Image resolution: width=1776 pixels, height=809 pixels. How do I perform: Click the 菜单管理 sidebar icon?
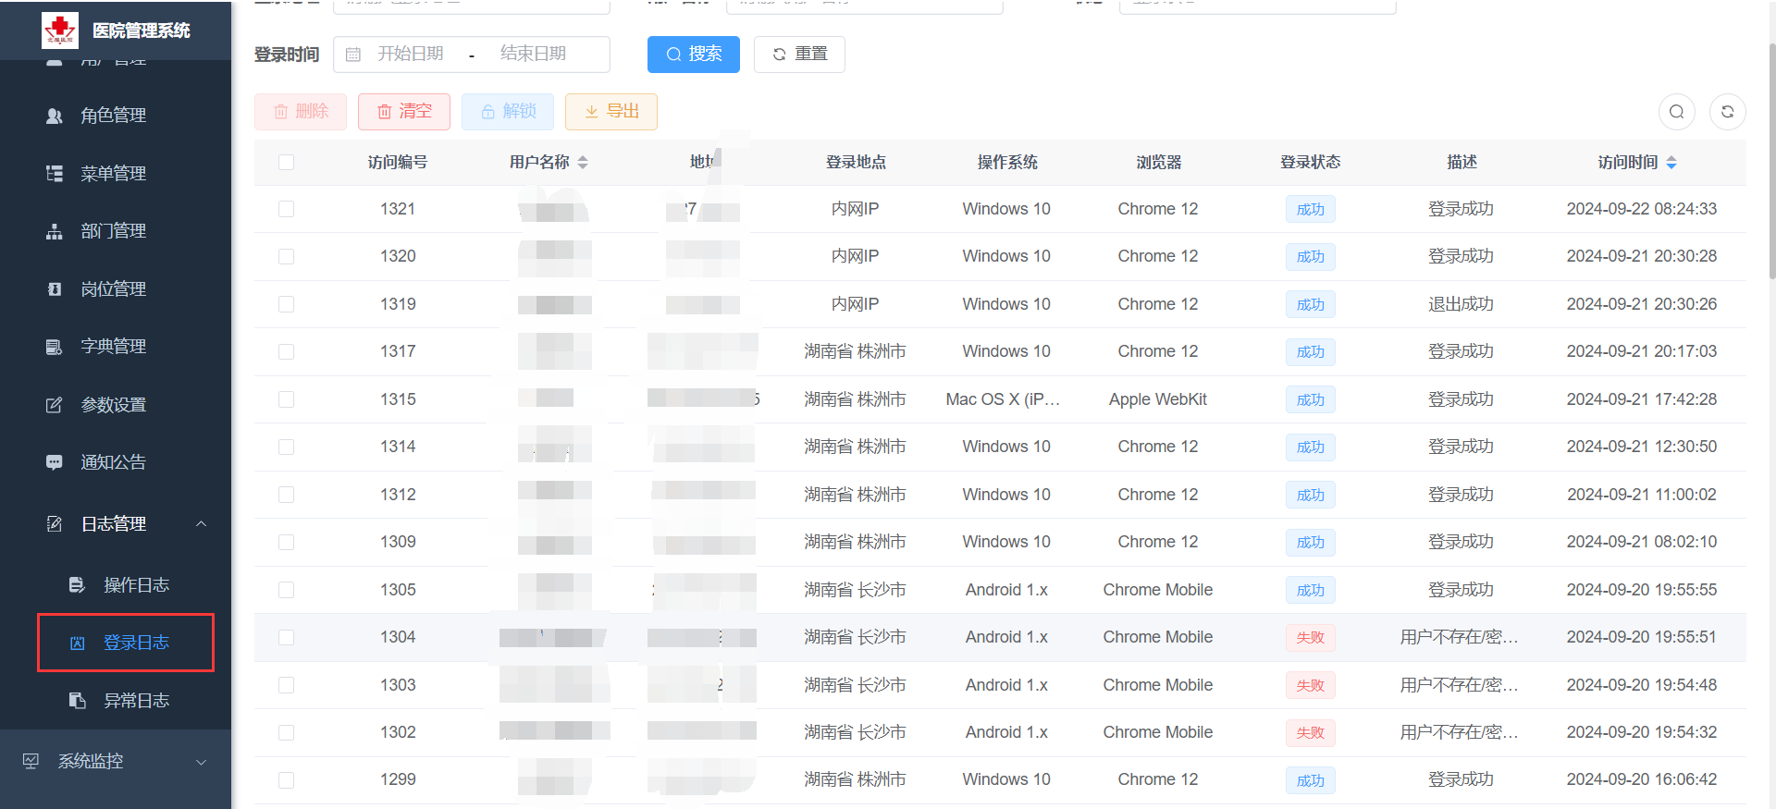coord(55,174)
